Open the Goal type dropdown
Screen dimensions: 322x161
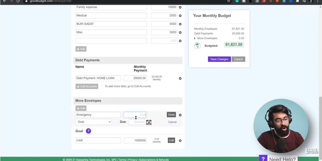(x=93, y=122)
